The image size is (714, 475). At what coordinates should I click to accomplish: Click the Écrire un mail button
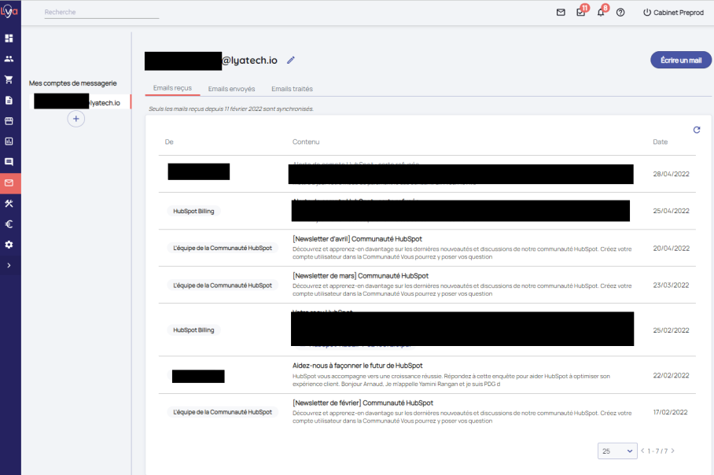pos(680,61)
